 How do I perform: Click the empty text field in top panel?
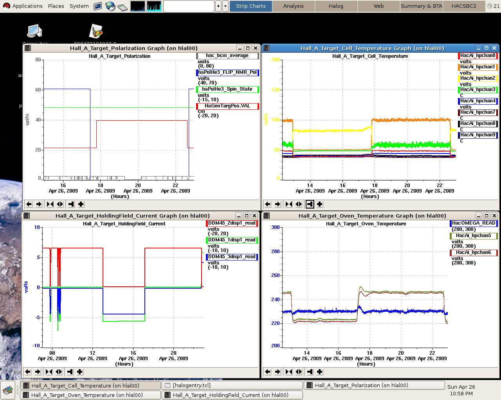[189, 6]
